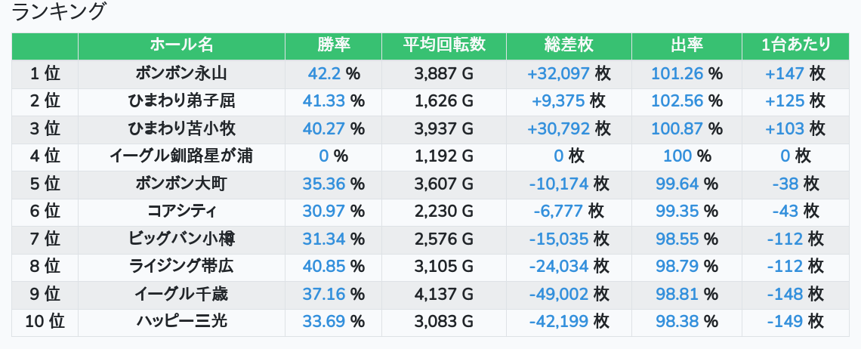Sort by the 勝率 column header
The width and height of the screenshot is (861, 349).
tap(333, 45)
